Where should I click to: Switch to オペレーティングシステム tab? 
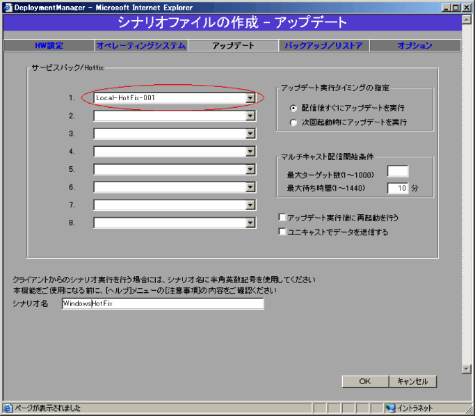pyautogui.click(x=141, y=45)
